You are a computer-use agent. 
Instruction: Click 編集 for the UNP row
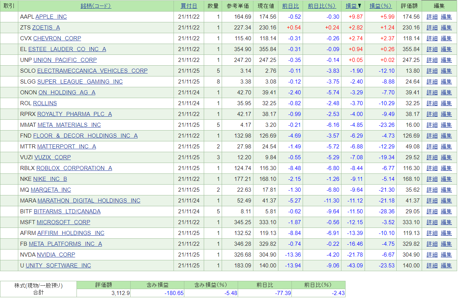446,60
